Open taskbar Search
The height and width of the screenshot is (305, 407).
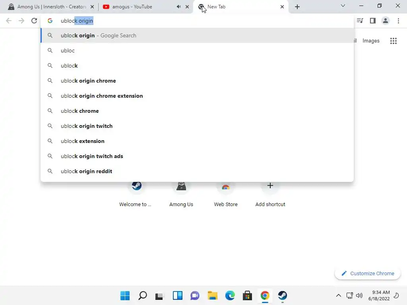pyautogui.click(x=143, y=295)
